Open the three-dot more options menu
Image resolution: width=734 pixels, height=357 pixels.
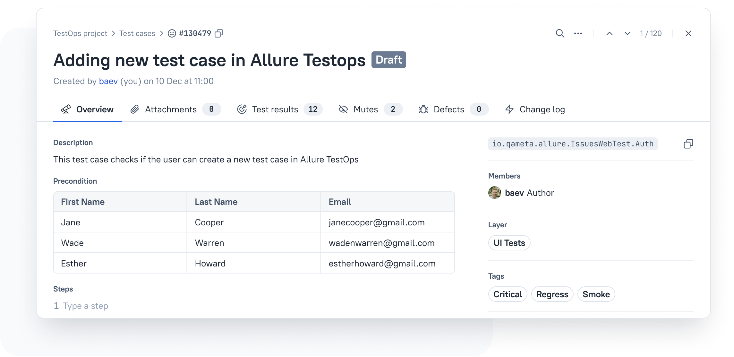point(578,33)
